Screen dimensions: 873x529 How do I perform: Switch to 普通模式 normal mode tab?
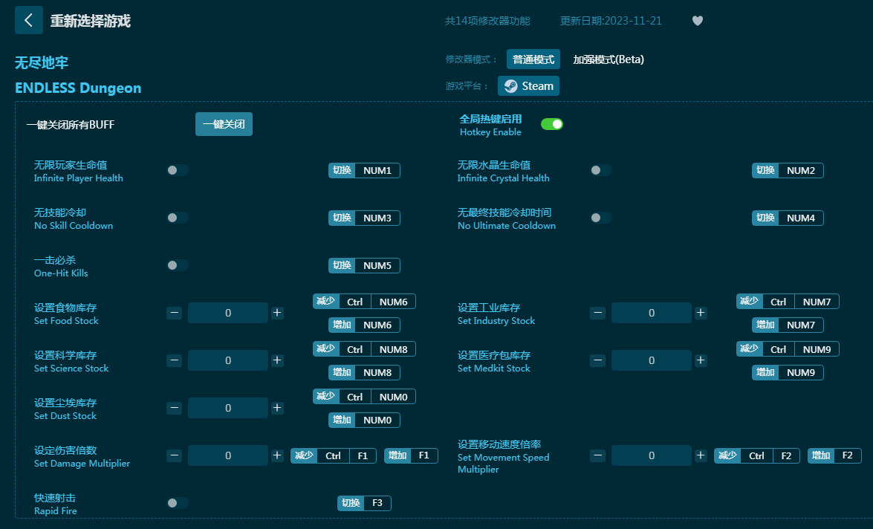pos(533,59)
